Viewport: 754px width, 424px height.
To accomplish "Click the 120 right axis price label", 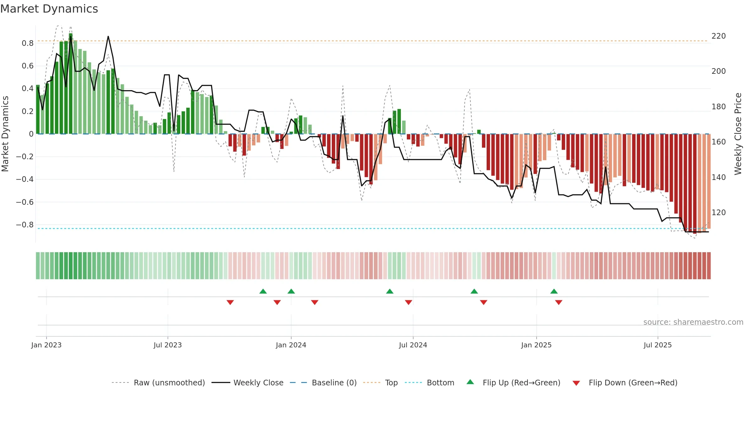I will tap(719, 213).
